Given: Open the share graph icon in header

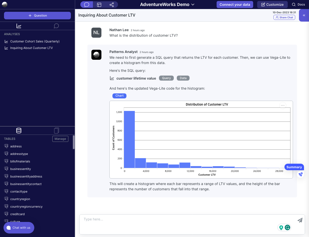Looking at the screenshot, I should [x=112, y=5].
